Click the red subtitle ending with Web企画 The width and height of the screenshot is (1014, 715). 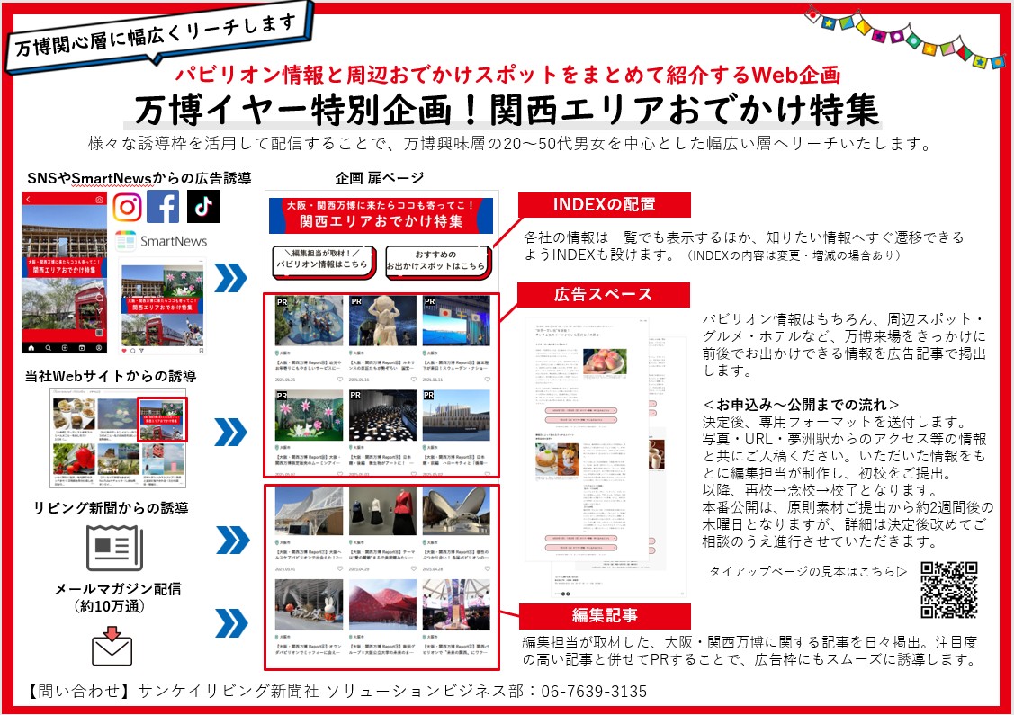(x=507, y=75)
